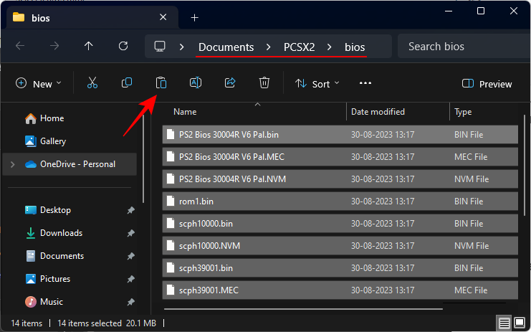This screenshot has height=332, width=531.
Task: Select OneDrive - Personal in sidebar
Action: tap(70, 164)
